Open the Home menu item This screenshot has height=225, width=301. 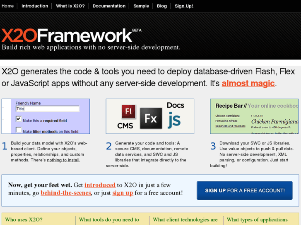coord(8,6)
